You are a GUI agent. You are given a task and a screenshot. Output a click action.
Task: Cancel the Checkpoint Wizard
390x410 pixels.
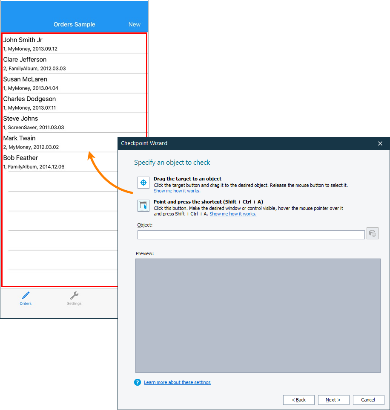pyautogui.click(x=368, y=400)
